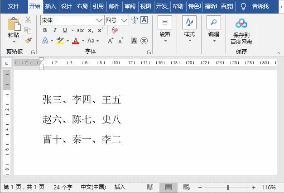
Task: Toggle Underline formatting
Action: (65, 30)
